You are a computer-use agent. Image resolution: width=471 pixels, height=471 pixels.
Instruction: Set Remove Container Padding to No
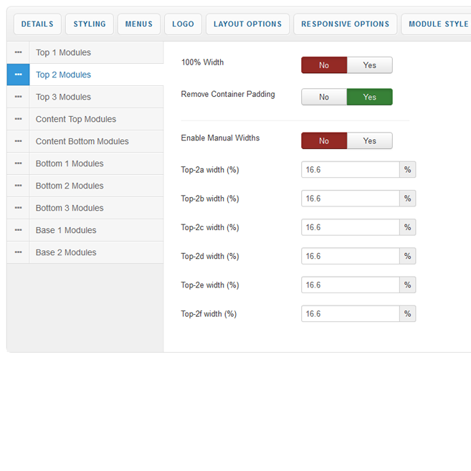coord(324,97)
